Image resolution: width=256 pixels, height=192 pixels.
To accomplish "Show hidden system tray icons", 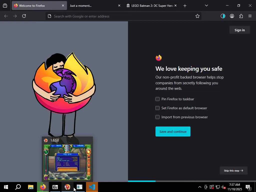I will tap(200, 187).
